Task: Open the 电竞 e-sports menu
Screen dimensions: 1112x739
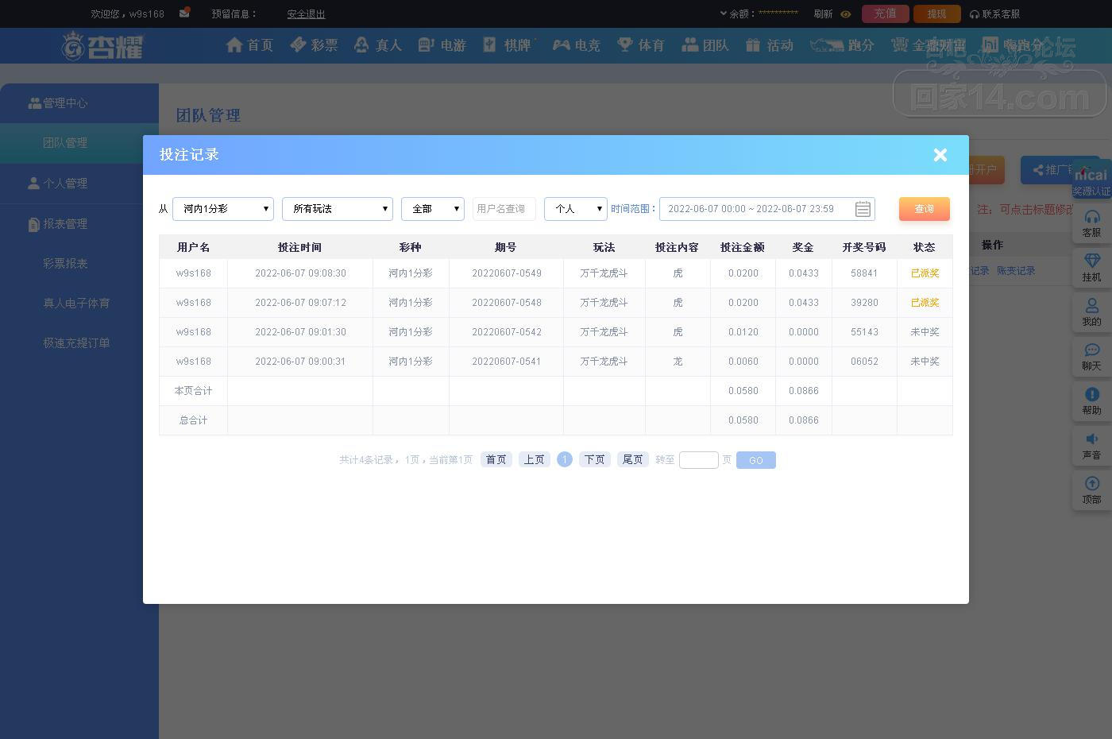Action: pyautogui.click(x=577, y=45)
